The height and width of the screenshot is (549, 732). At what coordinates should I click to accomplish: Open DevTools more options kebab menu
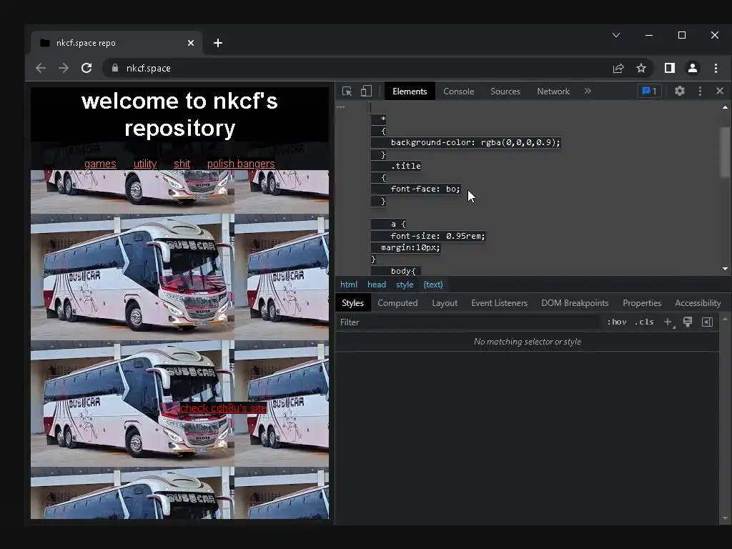pos(700,91)
